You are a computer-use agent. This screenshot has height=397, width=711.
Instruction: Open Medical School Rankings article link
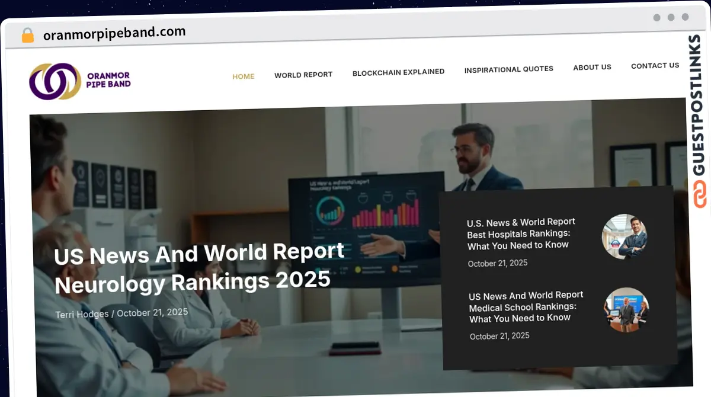pos(526,306)
